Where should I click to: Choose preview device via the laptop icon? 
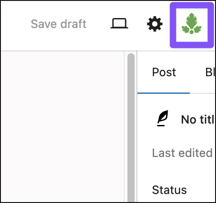[119, 23]
